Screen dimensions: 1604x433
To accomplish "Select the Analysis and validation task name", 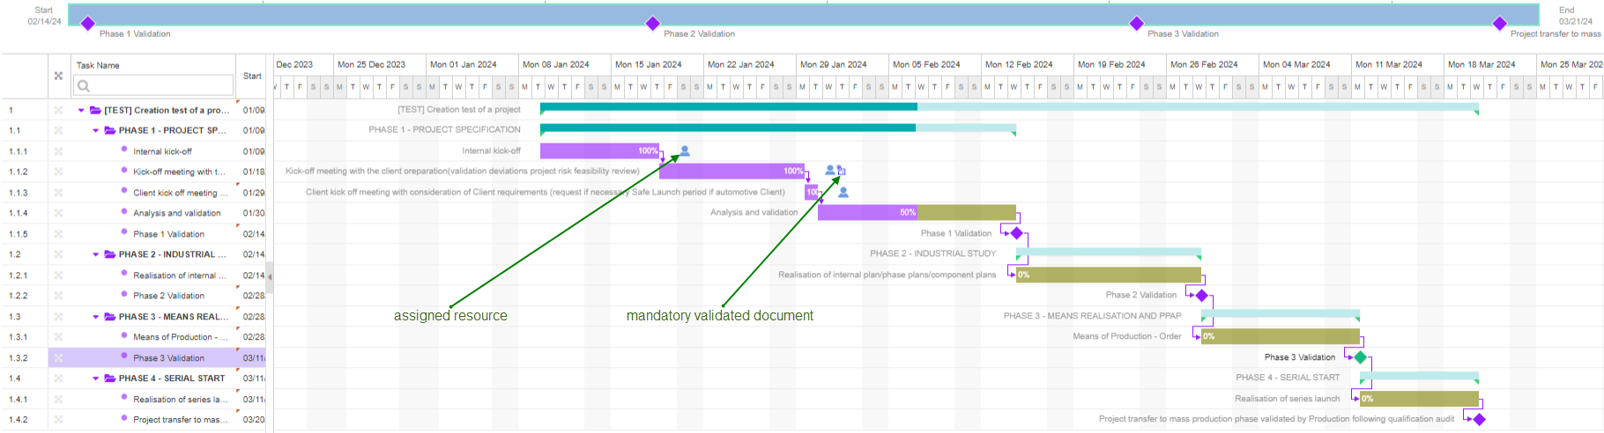I will [176, 213].
